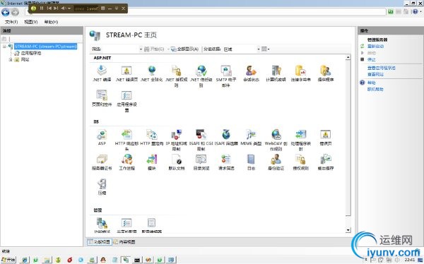Image resolution: width=424 pixels, height=264 pixels.
Task: Open the .NET Error Pages feature
Action: pyautogui.click(x=126, y=71)
